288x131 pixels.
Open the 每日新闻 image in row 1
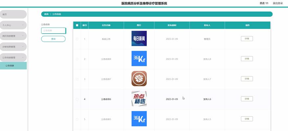coord(139,39)
